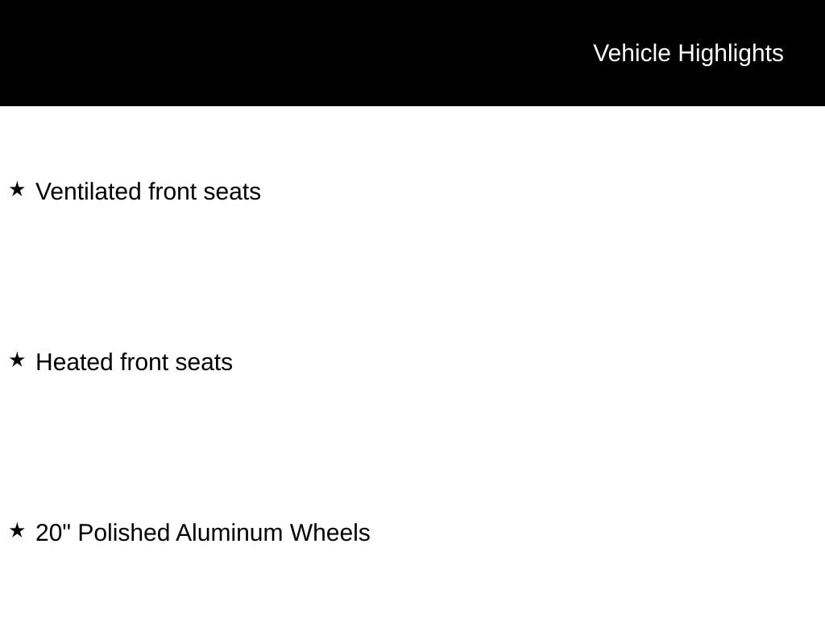Select the word "Highlights" in the header

click(731, 53)
